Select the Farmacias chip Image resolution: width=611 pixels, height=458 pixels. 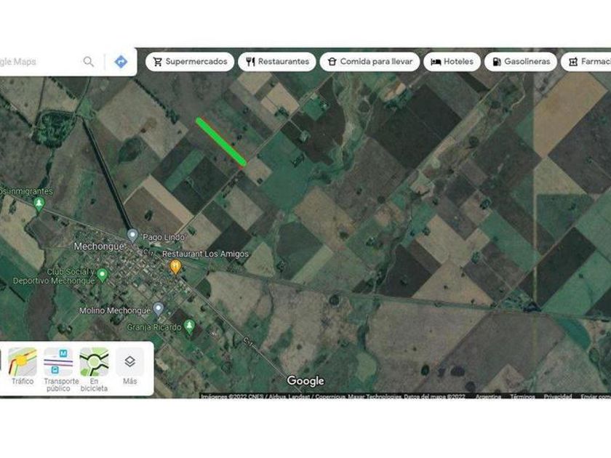coord(586,62)
